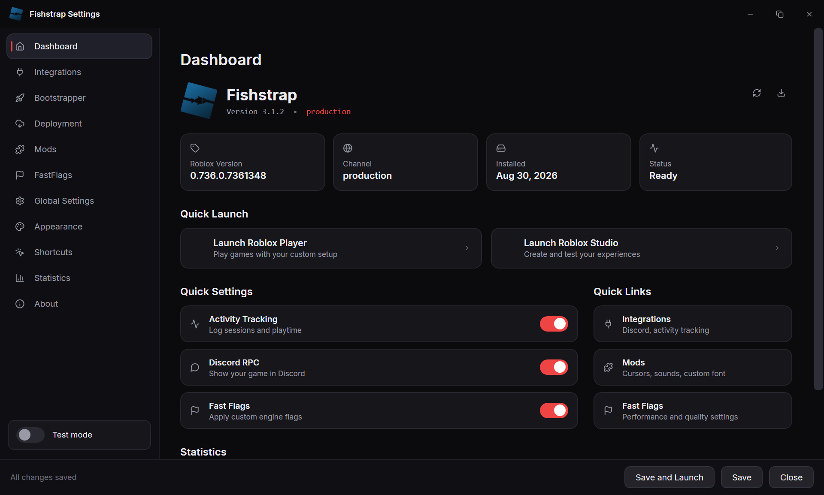This screenshot has height=495, width=824.
Task: Launch Roblox Player card
Action: [x=331, y=248]
